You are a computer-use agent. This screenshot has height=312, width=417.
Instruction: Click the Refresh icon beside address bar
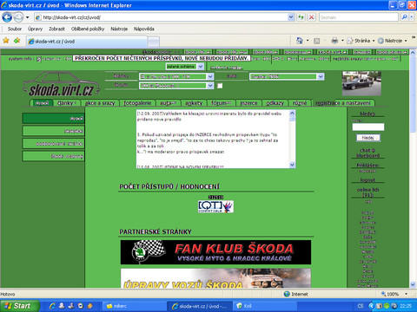pos(301,17)
